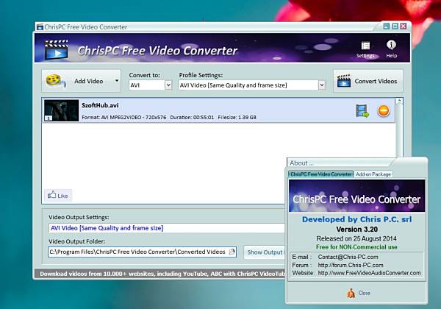
Task: Open the forum.Chris-PC.com link
Action: tap(351, 265)
